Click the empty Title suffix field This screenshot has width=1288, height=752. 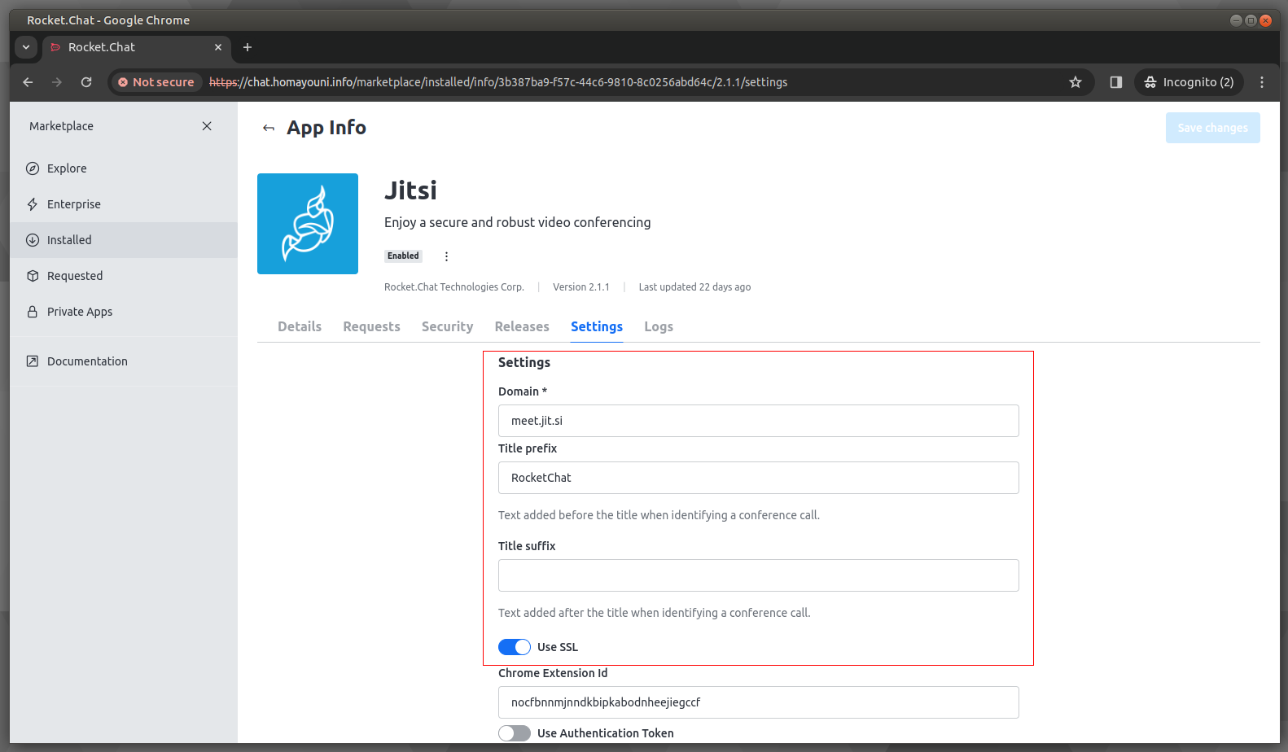pos(759,575)
